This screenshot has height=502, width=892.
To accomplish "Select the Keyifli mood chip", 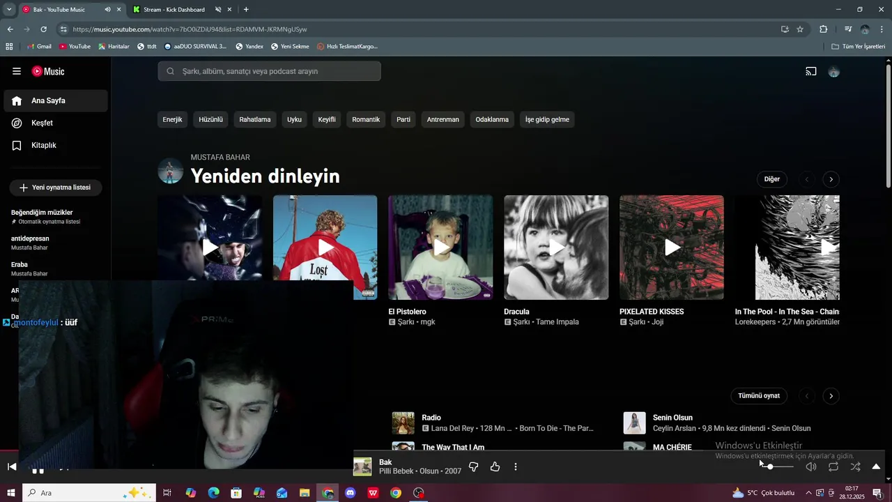I will [327, 119].
